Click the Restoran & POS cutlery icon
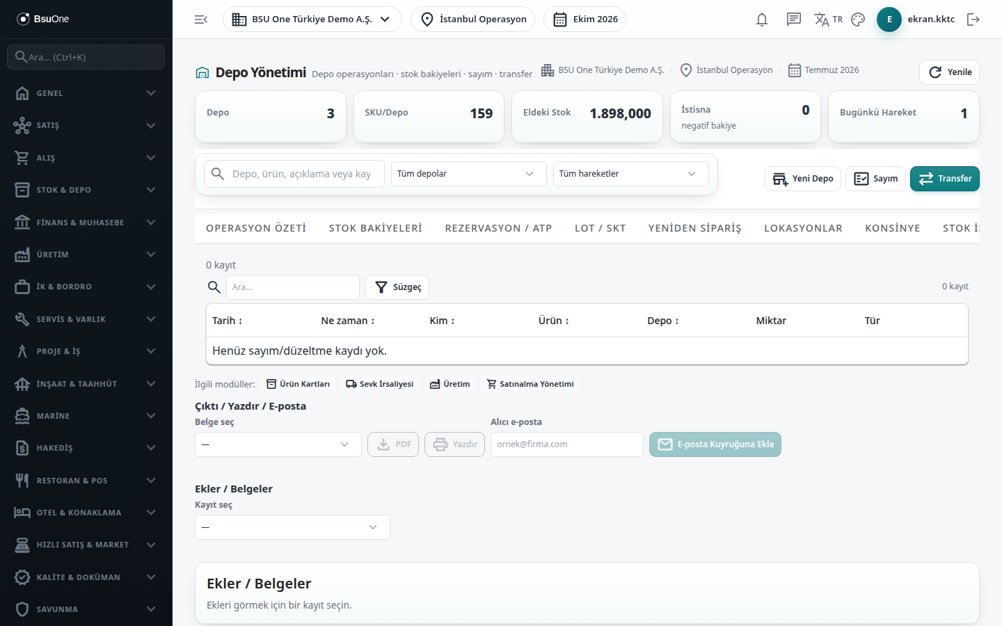This screenshot has height=626, width=1002. coord(22,481)
